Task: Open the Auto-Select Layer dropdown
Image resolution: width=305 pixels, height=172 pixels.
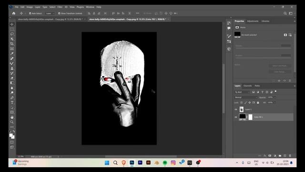Action: click(x=50, y=13)
